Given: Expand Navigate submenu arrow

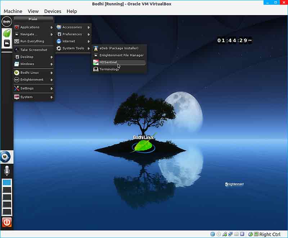Looking at the screenshot, I should (x=51, y=34).
